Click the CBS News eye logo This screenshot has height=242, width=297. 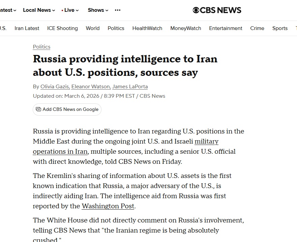tap(196, 10)
